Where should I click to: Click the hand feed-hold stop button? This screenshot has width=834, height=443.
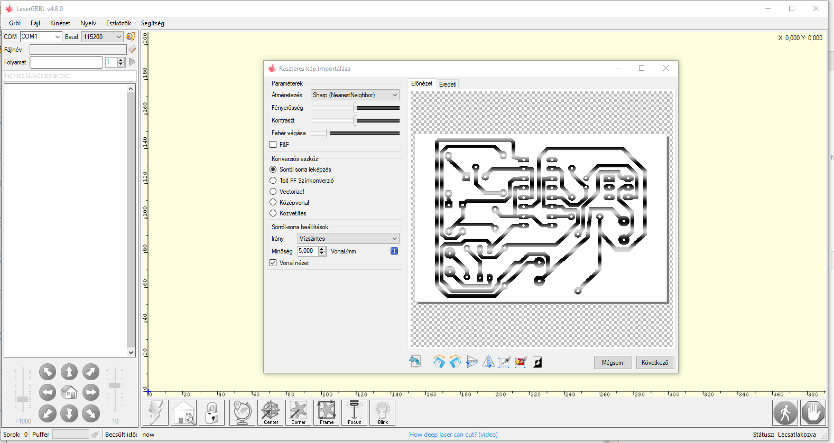813,412
